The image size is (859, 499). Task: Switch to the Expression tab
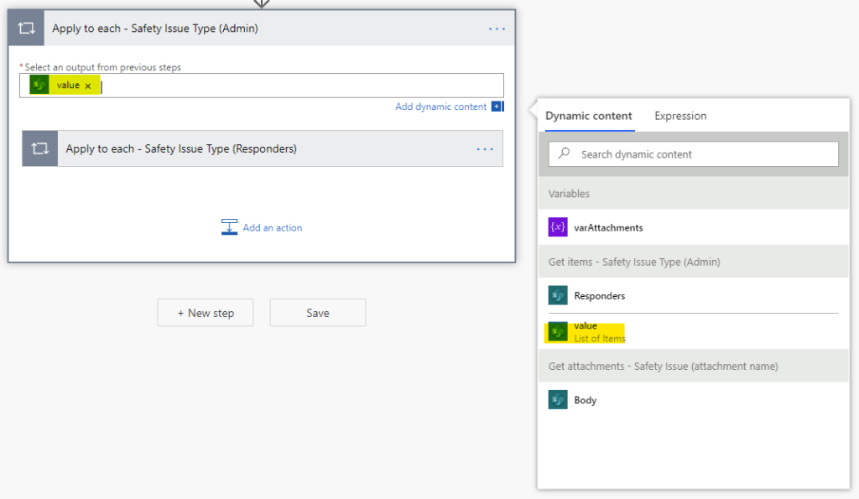click(680, 116)
